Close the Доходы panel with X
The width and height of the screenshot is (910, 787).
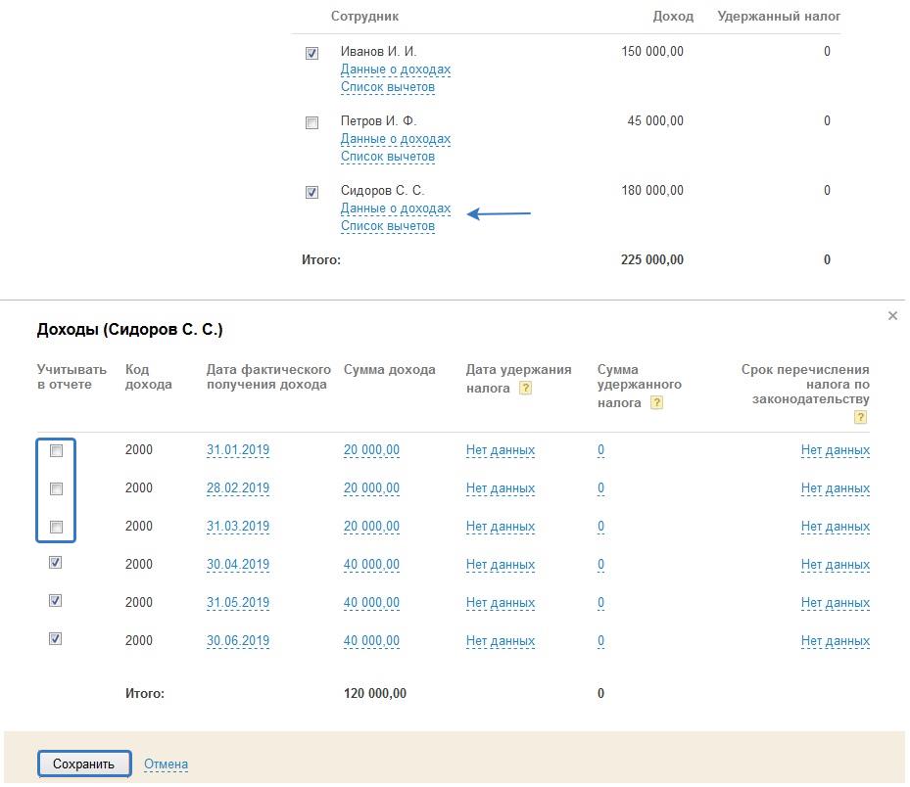tap(892, 316)
